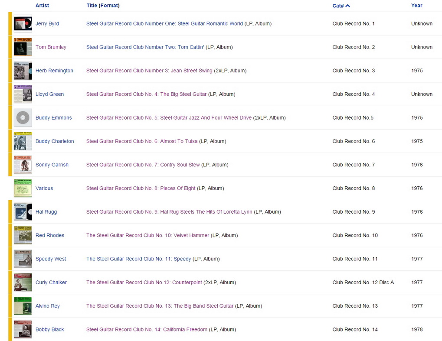Image resolution: width=442 pixels, height=341 pixels.
Task: Open California Freedom release link
Action: [147, 329]
